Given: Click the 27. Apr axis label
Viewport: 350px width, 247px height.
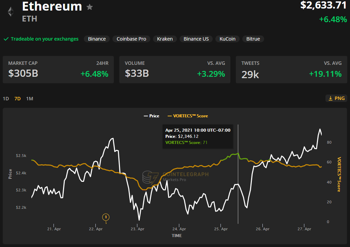Looking at the screenshot, I should (304, 229).
